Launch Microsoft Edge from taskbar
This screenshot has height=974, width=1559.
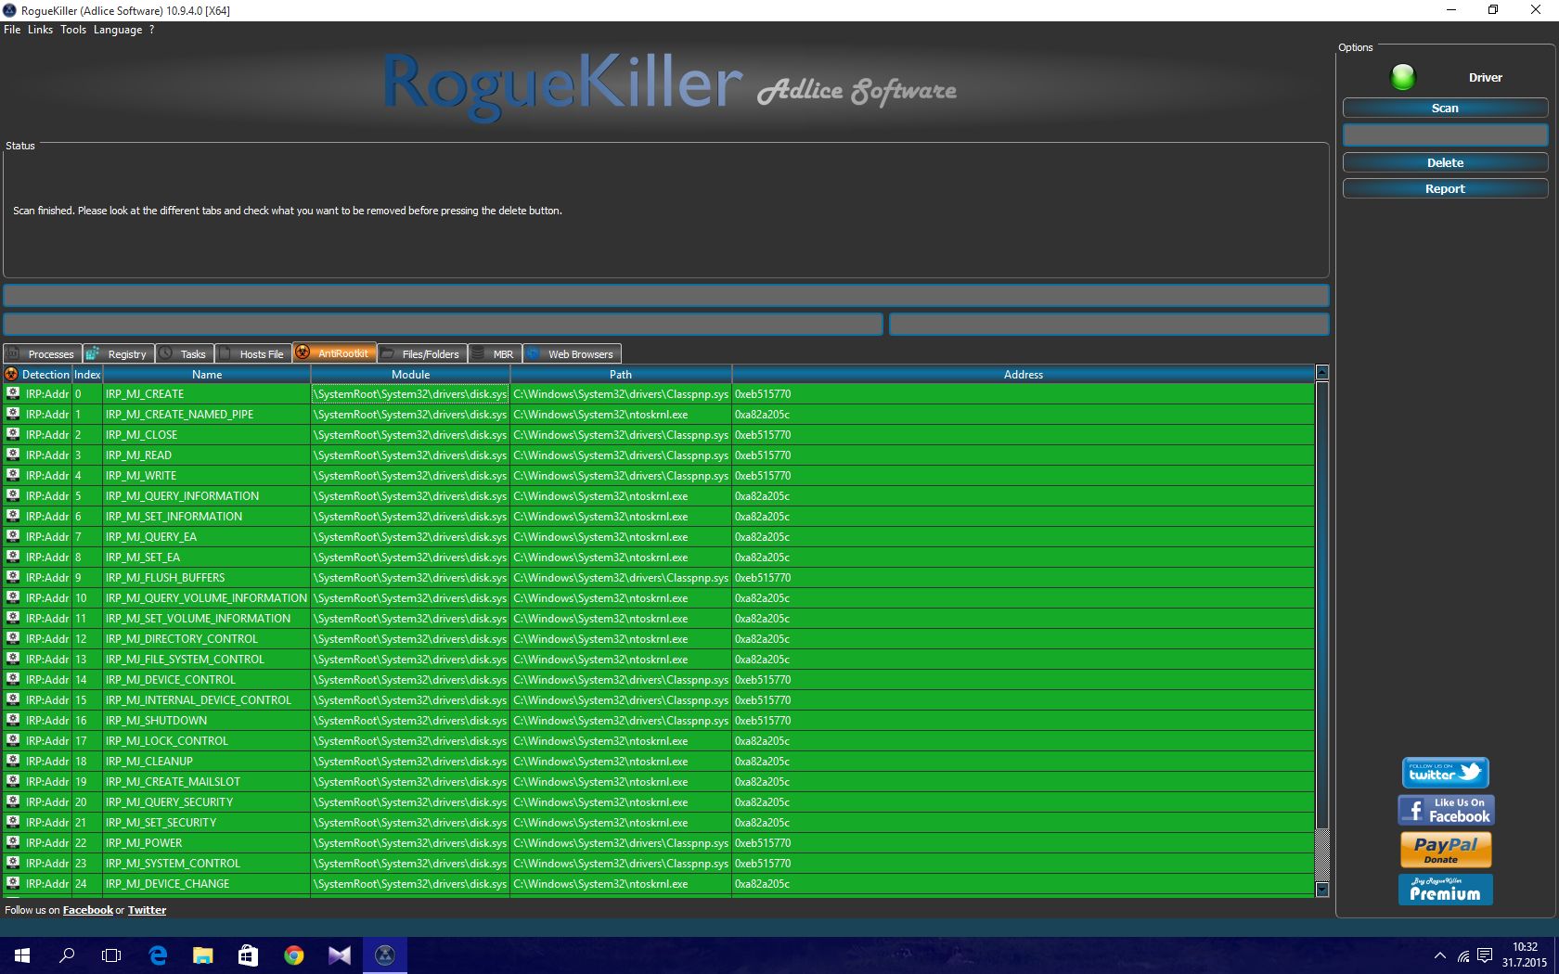(158, 955)
